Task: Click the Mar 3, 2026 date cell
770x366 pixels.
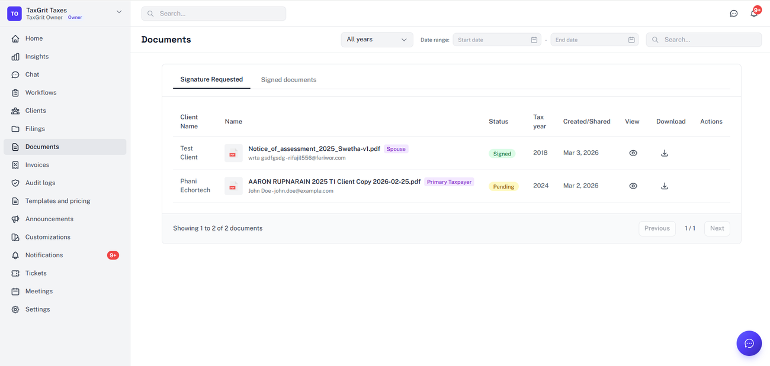Action: coord(581,153)
